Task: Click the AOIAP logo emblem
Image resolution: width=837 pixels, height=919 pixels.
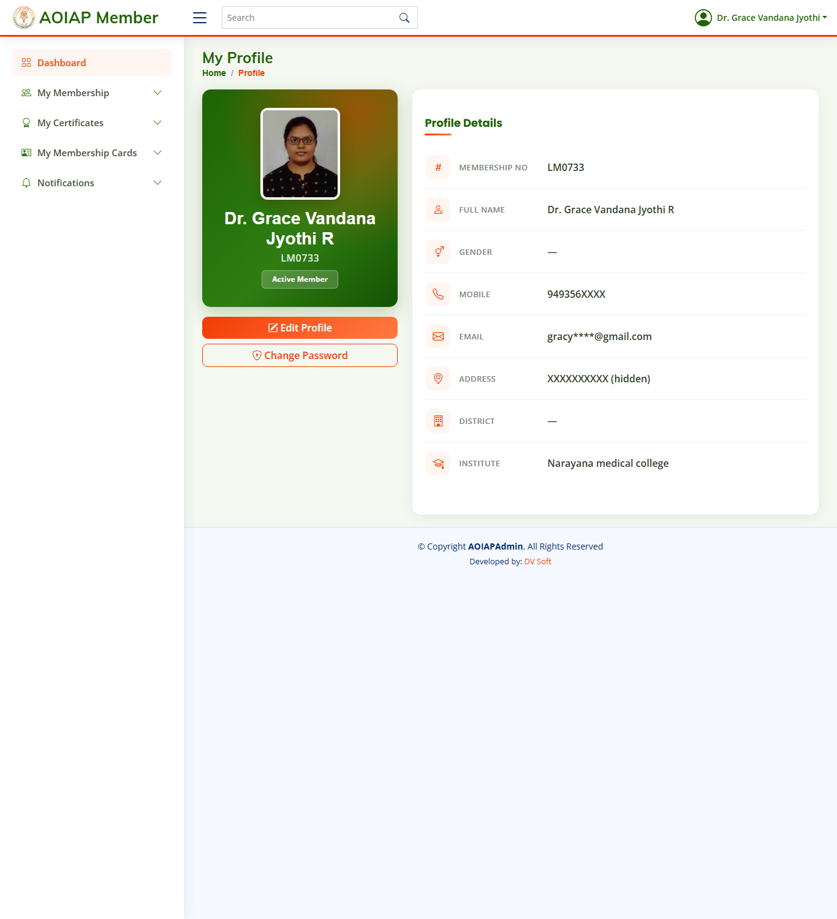Action: click(24, 18)
